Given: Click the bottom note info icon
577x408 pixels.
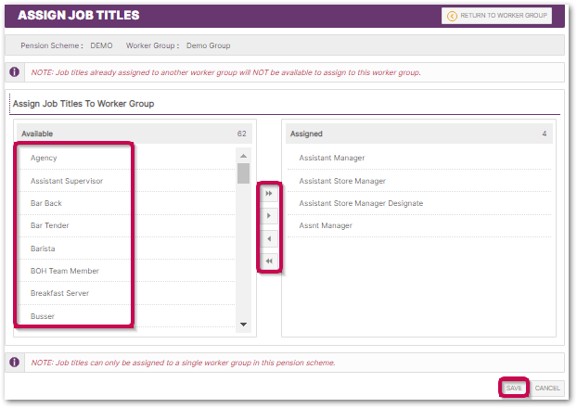Looking at the screenshot, I should [15, 362].
